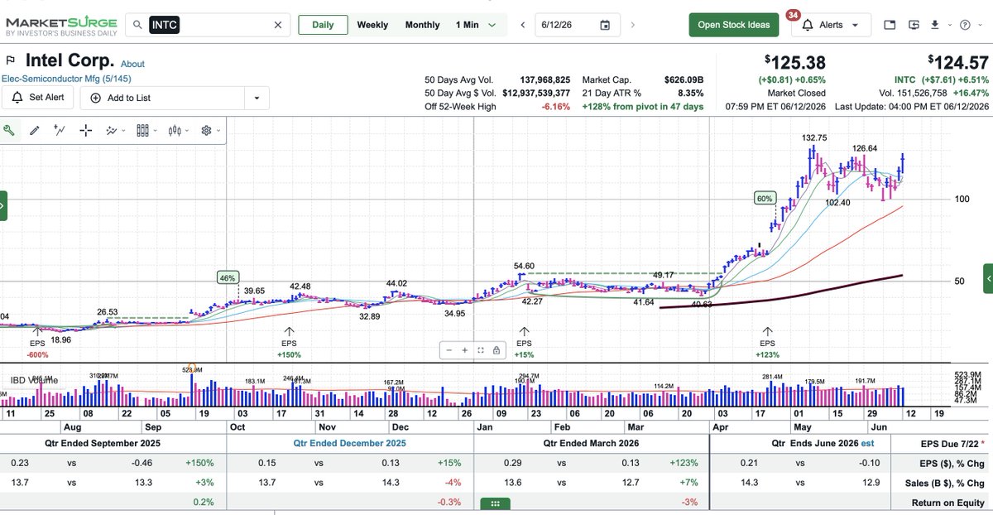The height and width of the screenshot is (515, 993).
Task: Open the Add to List dropdown arrow
Action: [x=257, y=98]
